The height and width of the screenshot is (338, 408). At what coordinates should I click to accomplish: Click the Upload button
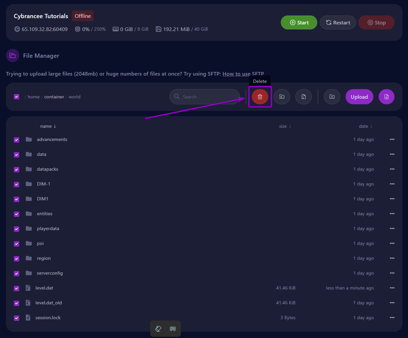(359, 97)
